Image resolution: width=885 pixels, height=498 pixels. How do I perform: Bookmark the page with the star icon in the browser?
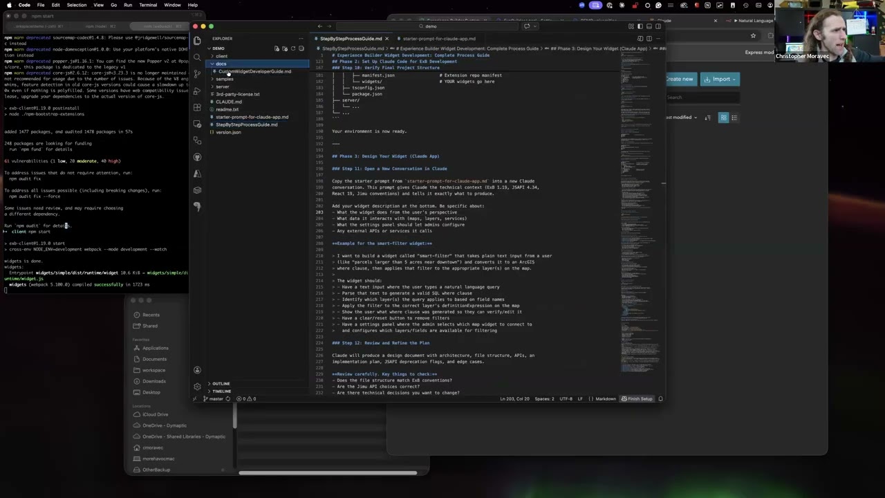pos(753,36)
